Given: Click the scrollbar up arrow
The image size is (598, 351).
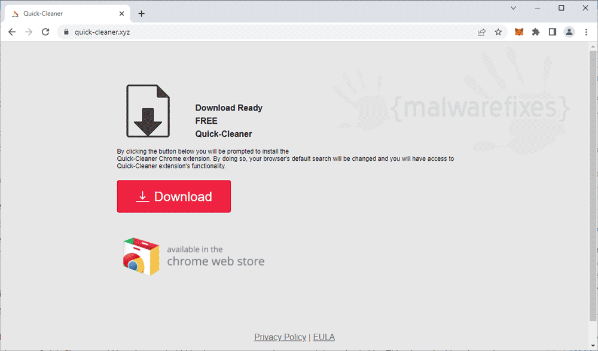Looking at the screenshot, I should pyautogui.click(x=593, y=47).
